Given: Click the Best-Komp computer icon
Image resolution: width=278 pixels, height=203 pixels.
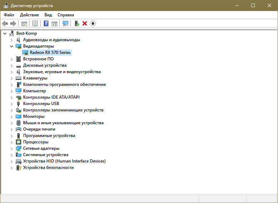Looking at the screenshot, I should pyautogui.click(x=12, y=33).
